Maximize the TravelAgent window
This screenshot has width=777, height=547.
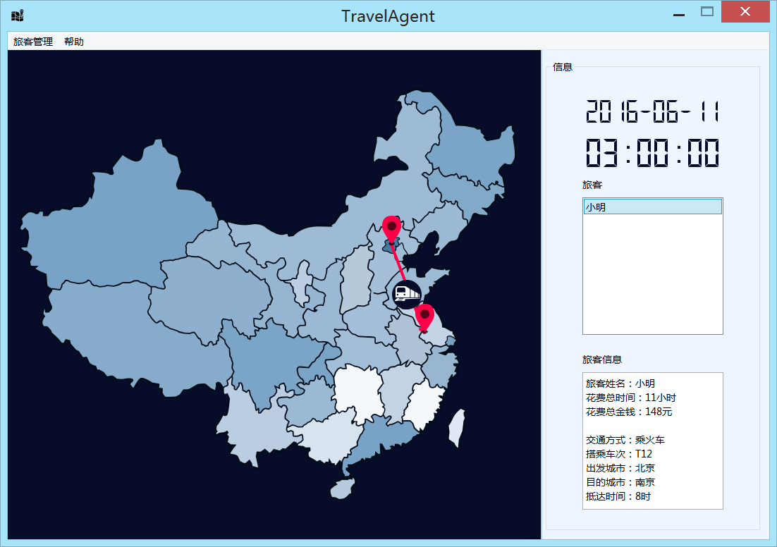click(707, 12)
